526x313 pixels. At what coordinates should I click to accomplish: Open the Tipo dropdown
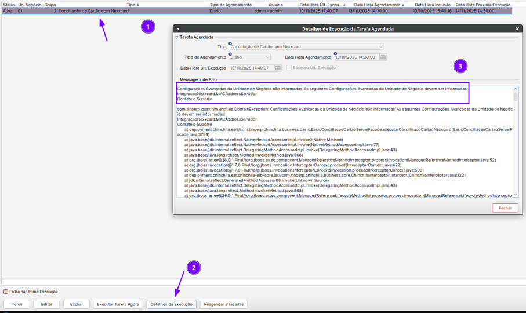(380, 46)
